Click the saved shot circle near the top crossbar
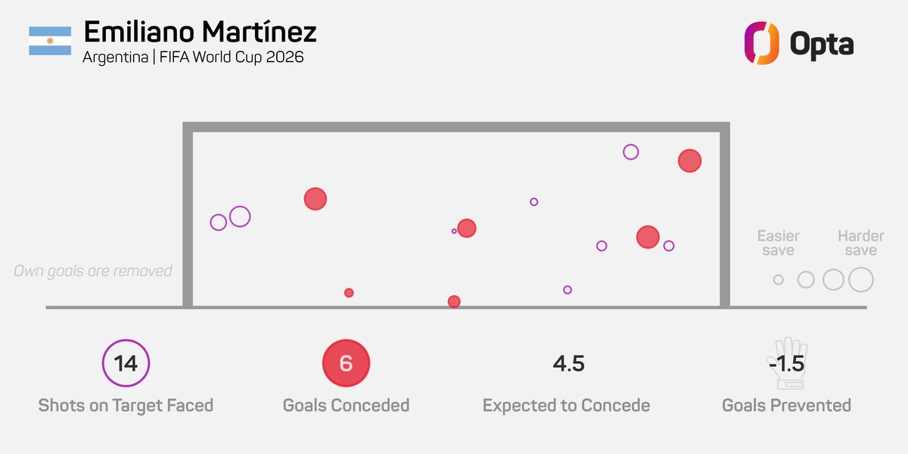The width and height of the screenshot is (908, 454). (630, 152)
